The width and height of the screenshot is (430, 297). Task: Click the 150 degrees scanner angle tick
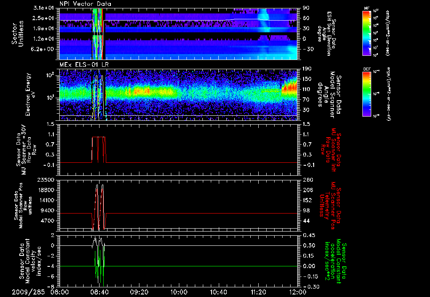(x=307, y=79)
